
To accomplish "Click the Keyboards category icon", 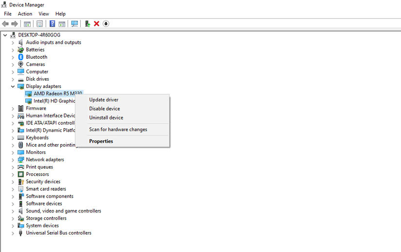I will point(21,138).
